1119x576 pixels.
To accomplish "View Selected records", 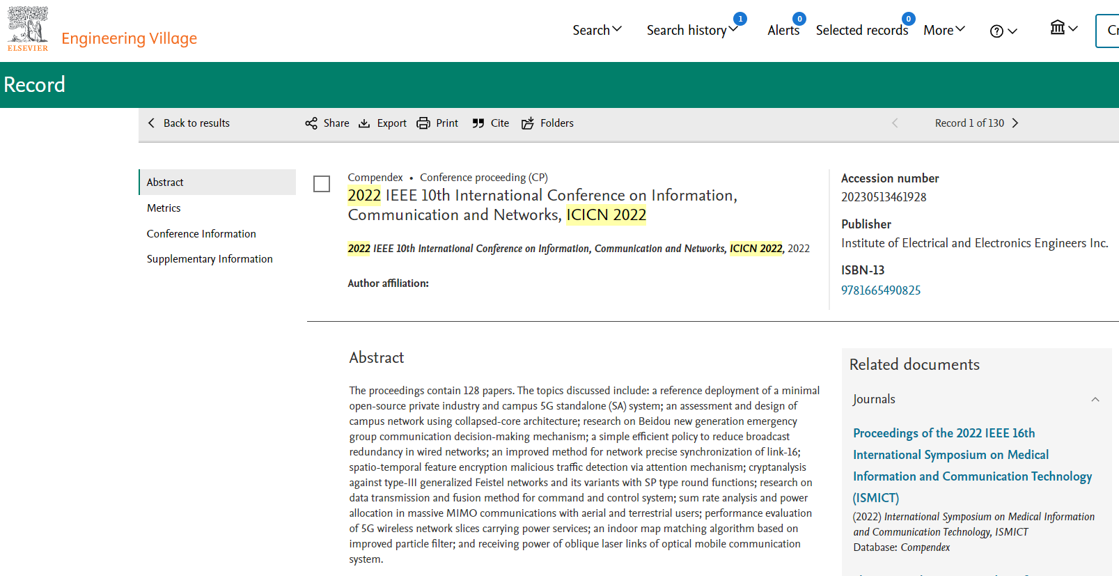I will point(861,30).
